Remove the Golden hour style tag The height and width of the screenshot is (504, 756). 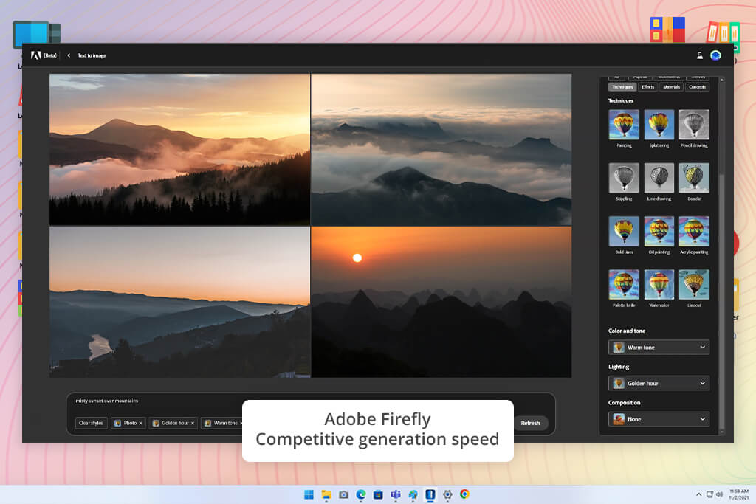point(193,423)
